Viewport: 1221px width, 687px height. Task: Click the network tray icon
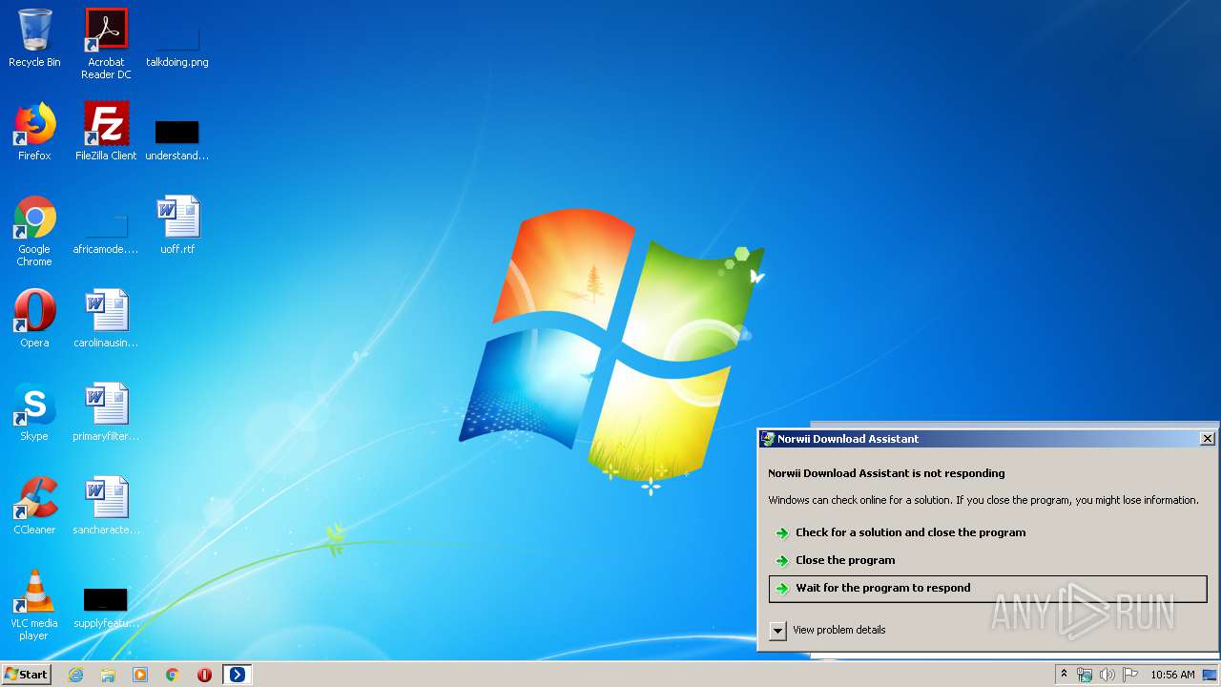pos(1085,675)
